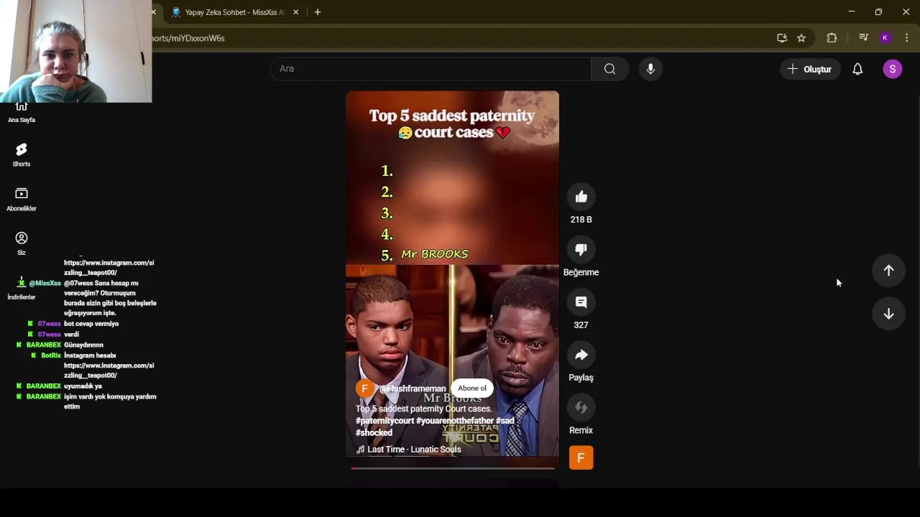Image resolution: width=920 pixels, height=517 pixels.
Task: Click the install/cast icon in address bar
Action: coord(782,38)
